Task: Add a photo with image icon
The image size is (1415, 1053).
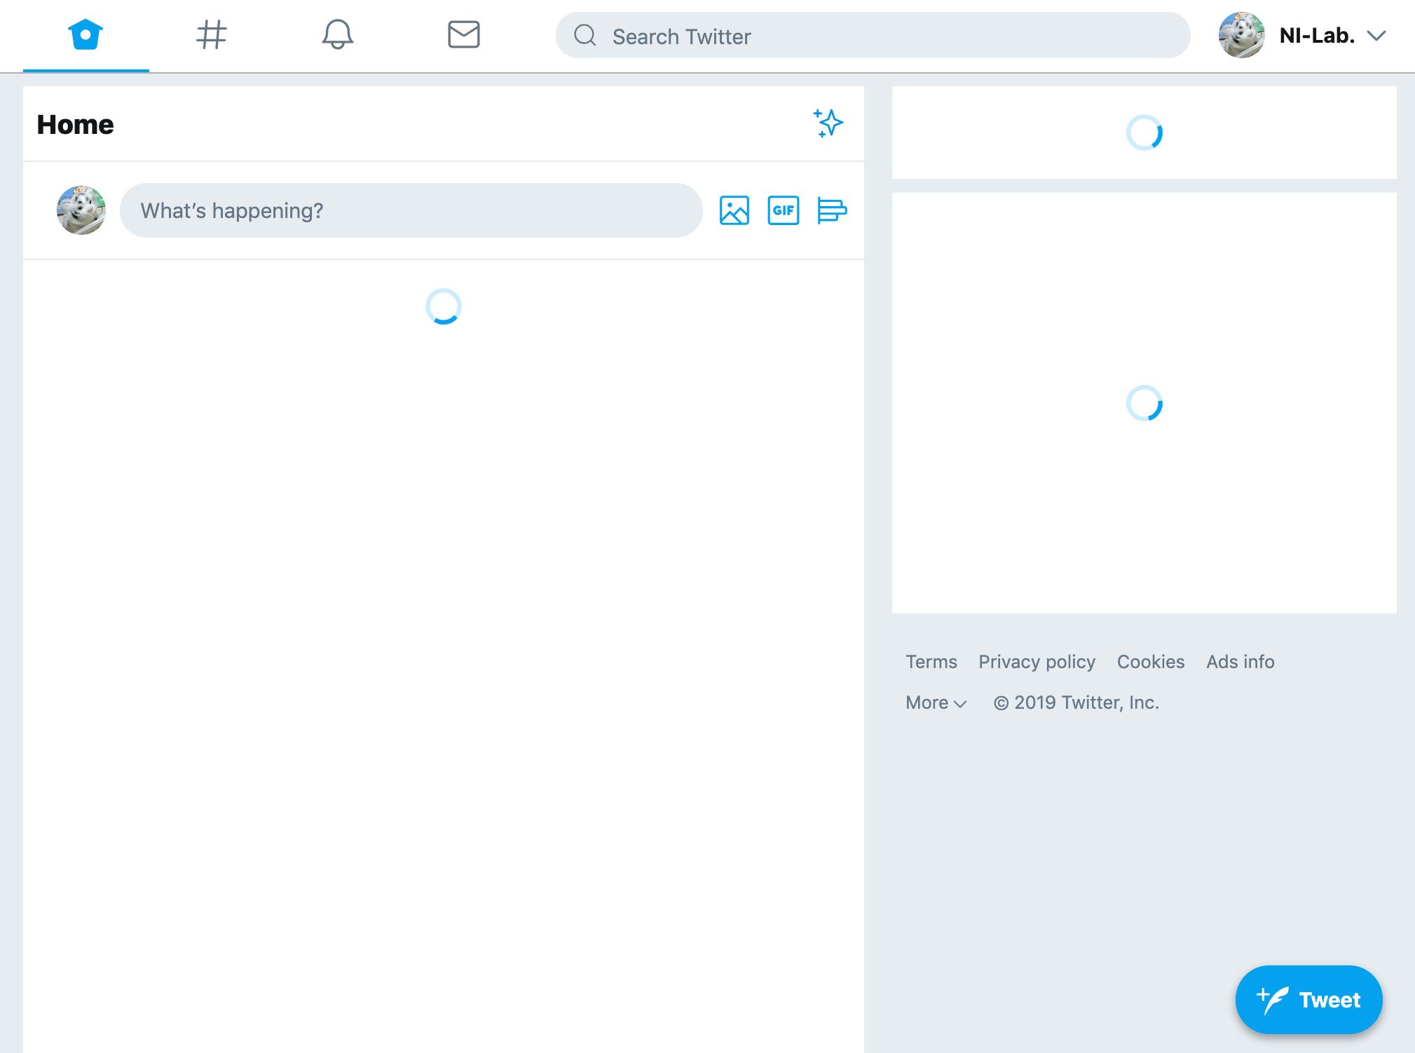Action: point(734,210)
